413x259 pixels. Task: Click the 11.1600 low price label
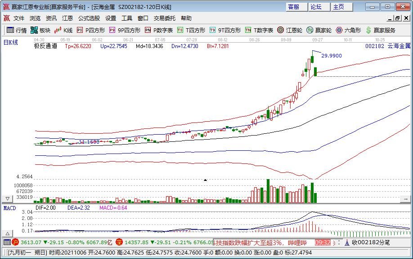click(89, 142)
